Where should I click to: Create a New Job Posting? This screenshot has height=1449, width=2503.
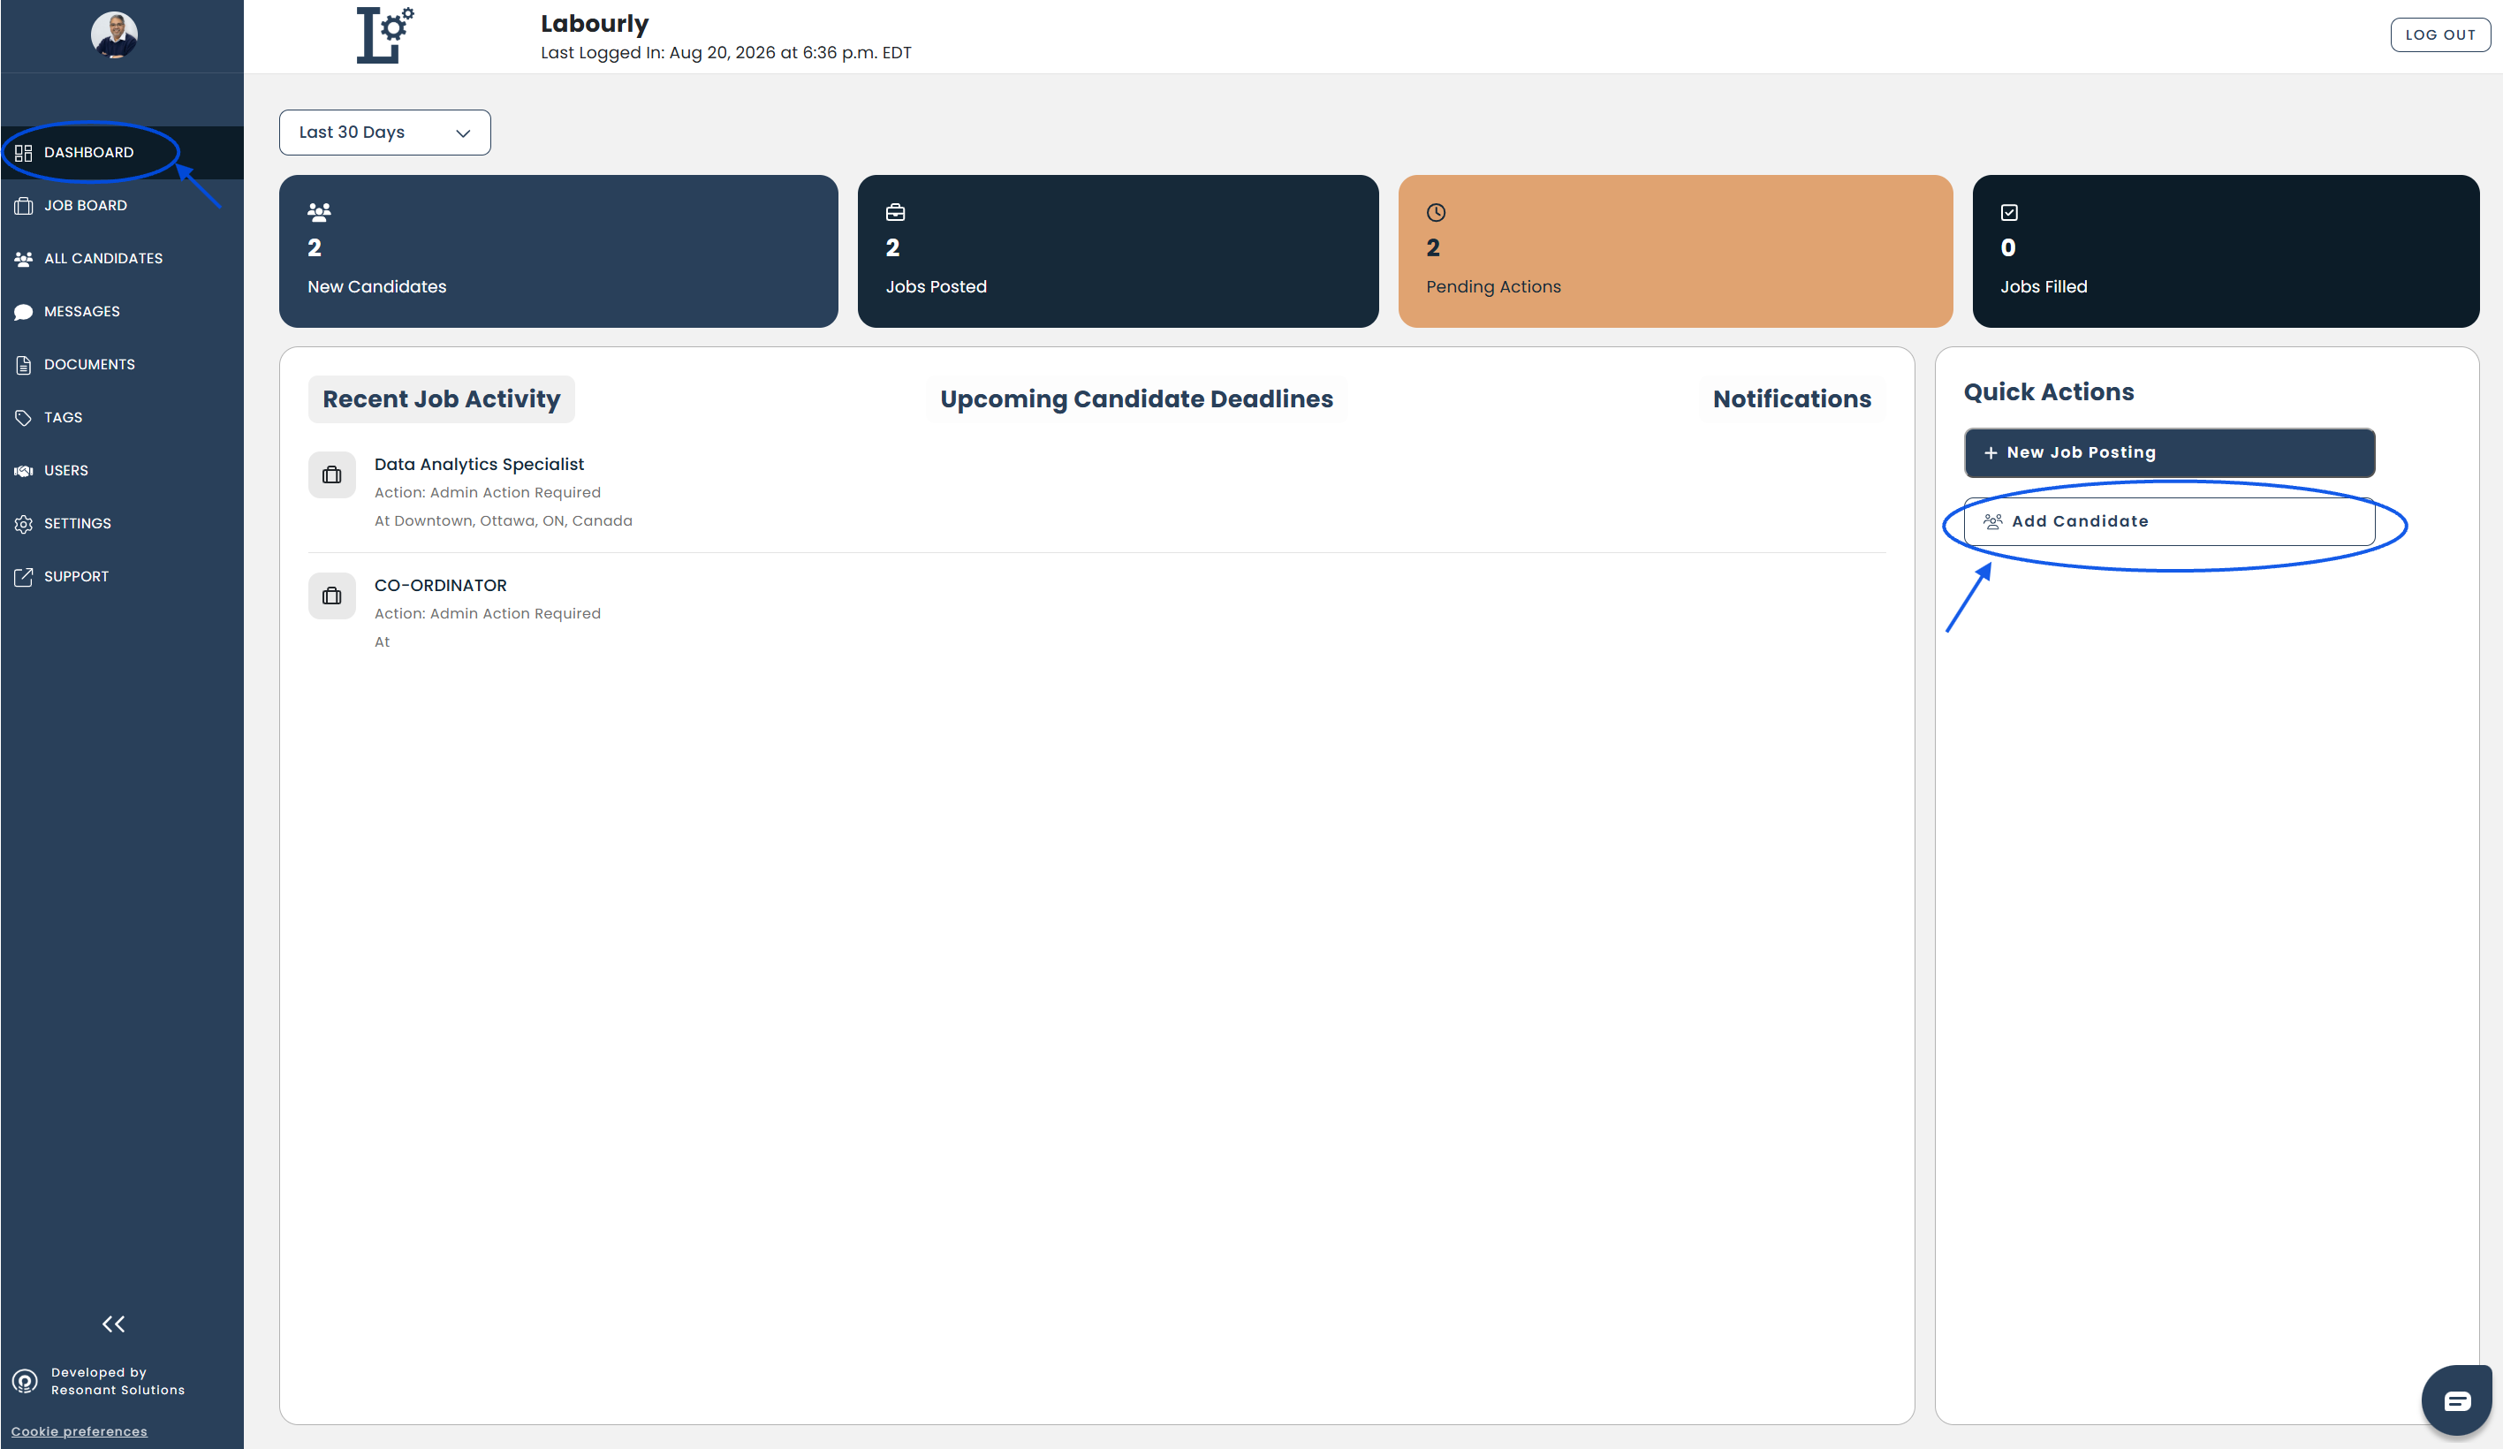pos(2169,453)
